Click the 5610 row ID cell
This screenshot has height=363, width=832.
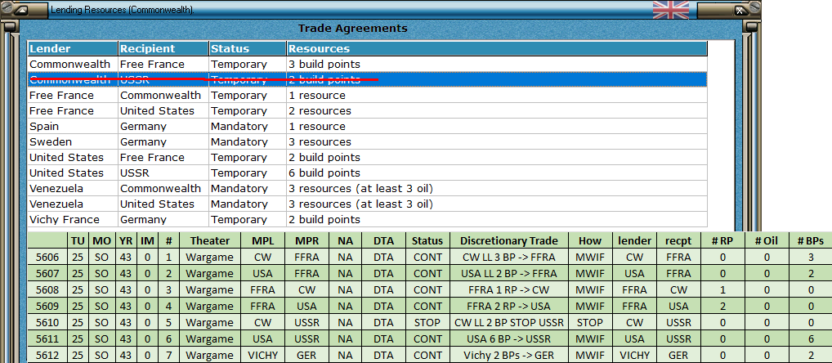click(x=47, y=323)
